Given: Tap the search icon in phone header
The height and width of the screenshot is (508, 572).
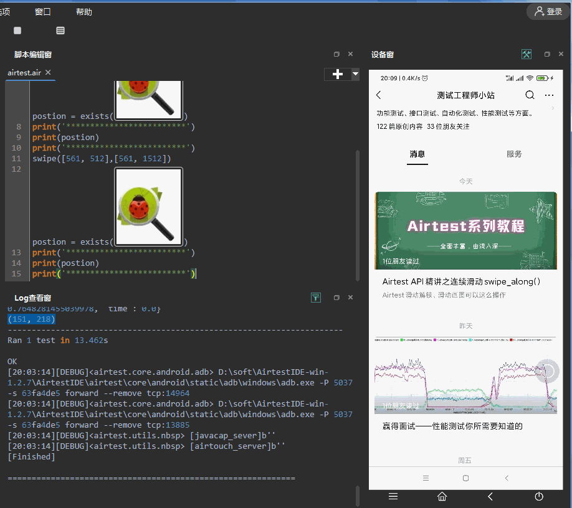Looking at the screenshot, I should point(530,95).
